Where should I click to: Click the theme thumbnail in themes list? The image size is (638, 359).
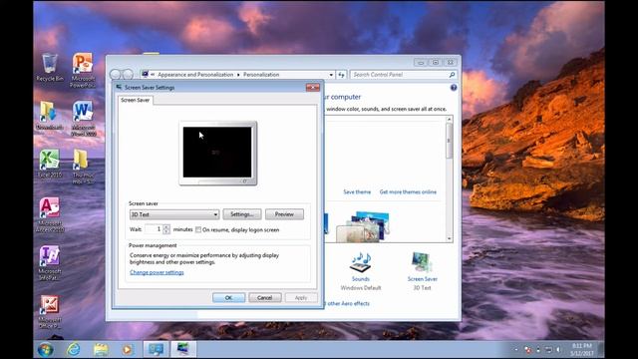[x=362, y=226]
